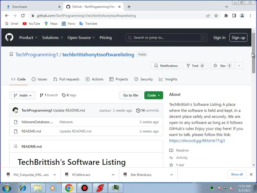Open the Pull requests tab
The width and height of the screenshot is (257, 193).
click(x=66, y=79)
